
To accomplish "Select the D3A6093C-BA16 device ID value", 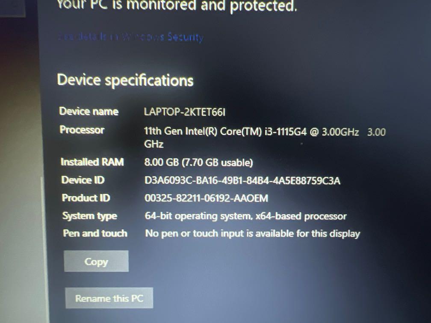I will (242, 180).
